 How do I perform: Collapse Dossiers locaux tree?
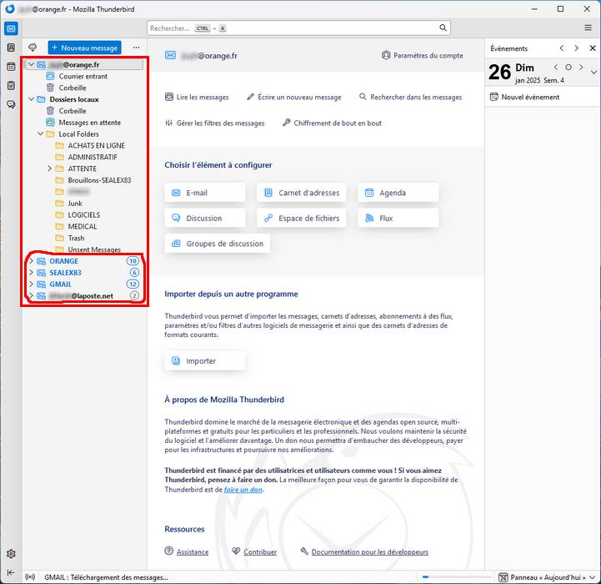(x=32, y=99)
